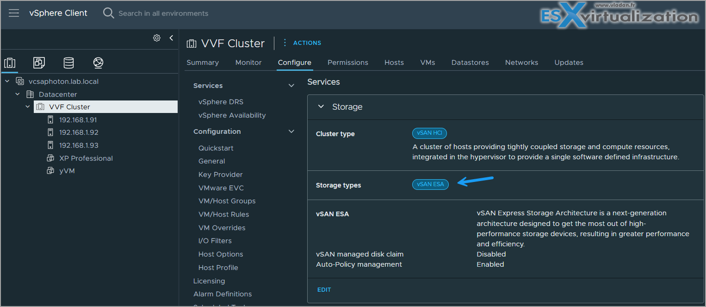The height and width of the screenshot is (307, 706).
Task: Open Alarm Definitions
Action: tap(223, 294)
